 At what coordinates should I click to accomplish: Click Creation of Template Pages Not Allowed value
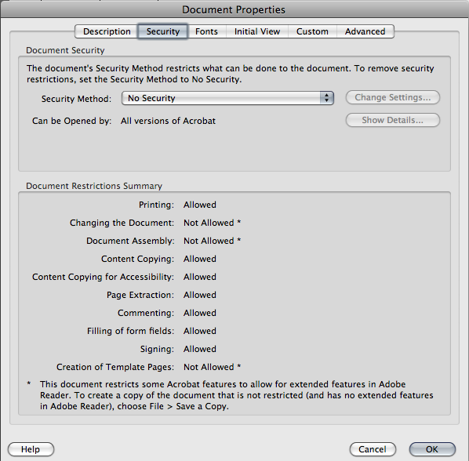(x=212, y=367)
